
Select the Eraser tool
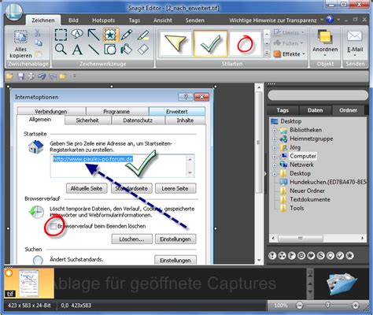pyautogui.click(x=143, y=50)
